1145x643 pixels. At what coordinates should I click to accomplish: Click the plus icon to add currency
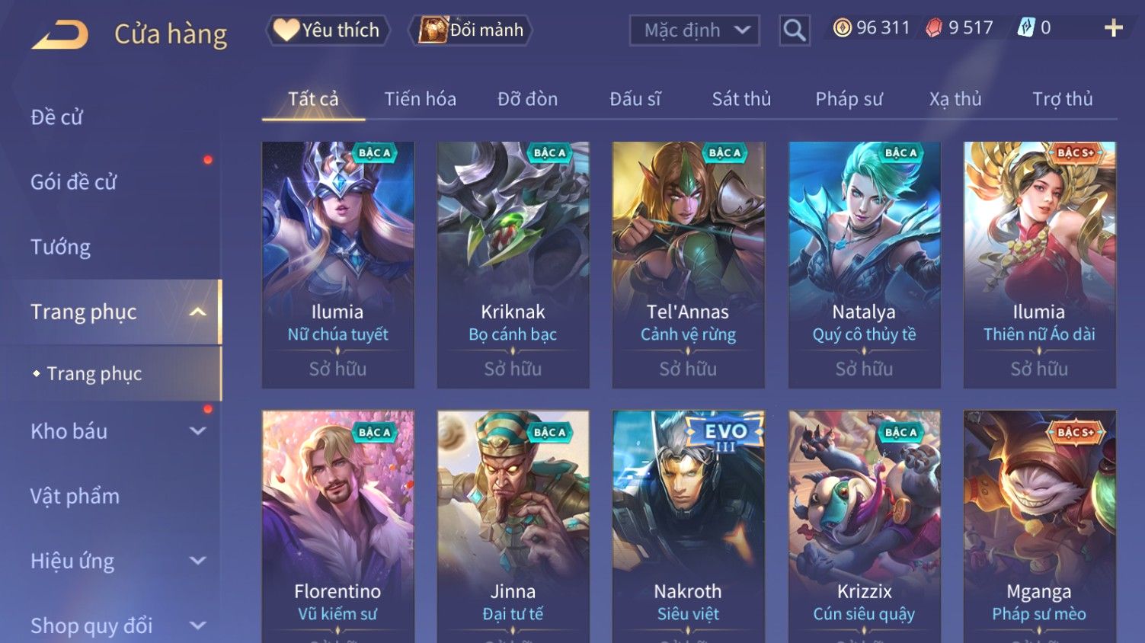1113,28
